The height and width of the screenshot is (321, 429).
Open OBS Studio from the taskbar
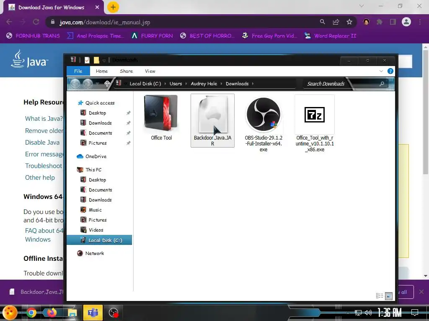pos(113,313)
